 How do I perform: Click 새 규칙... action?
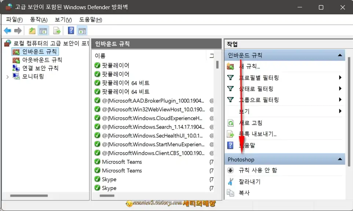click(x=250, y=66)
